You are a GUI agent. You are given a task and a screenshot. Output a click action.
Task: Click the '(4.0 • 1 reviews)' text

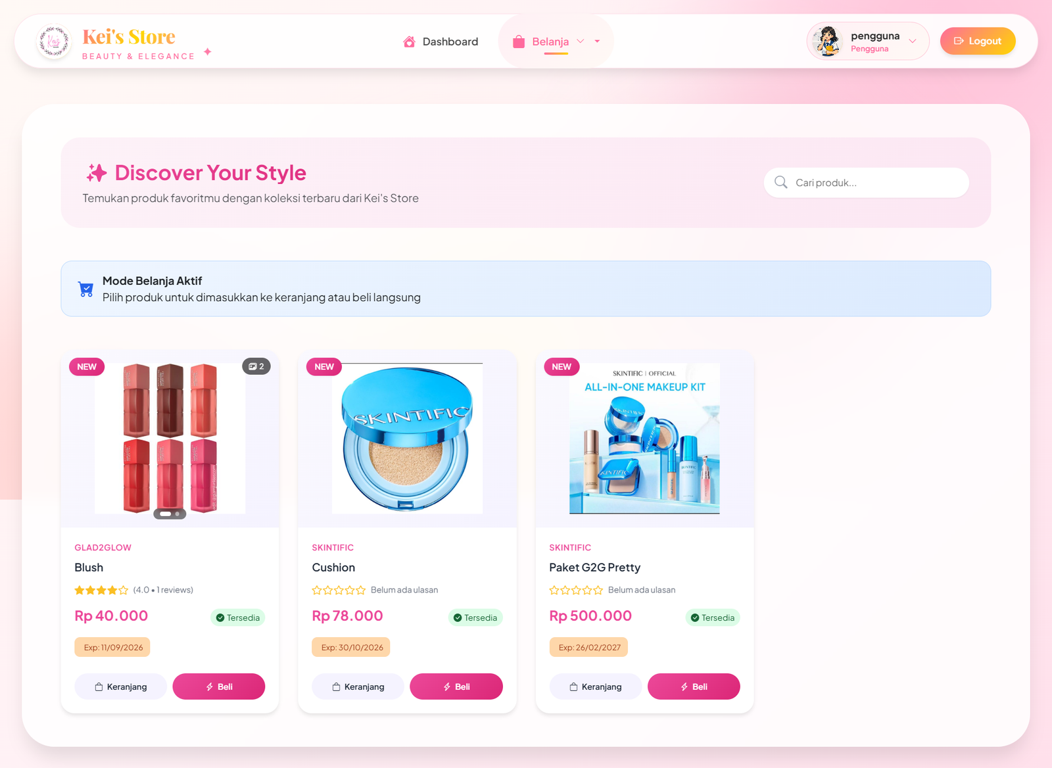pyautogui.click(x=163, y=590)
